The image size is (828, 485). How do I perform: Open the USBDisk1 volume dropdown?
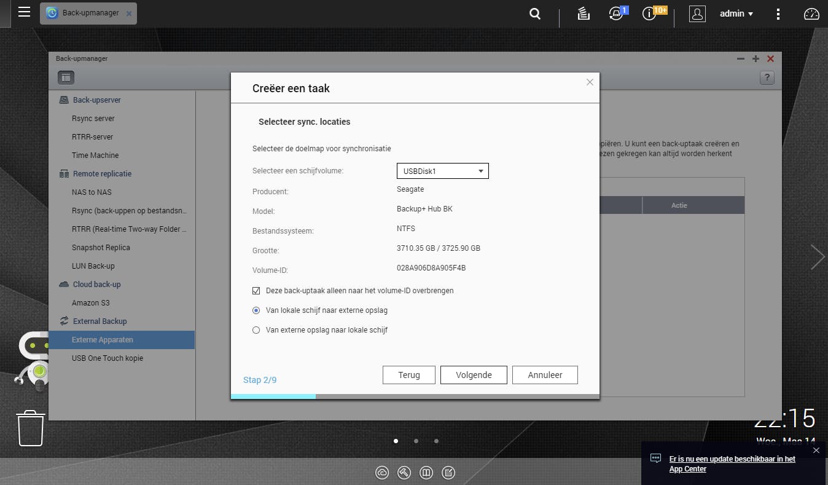coord(442,171)
